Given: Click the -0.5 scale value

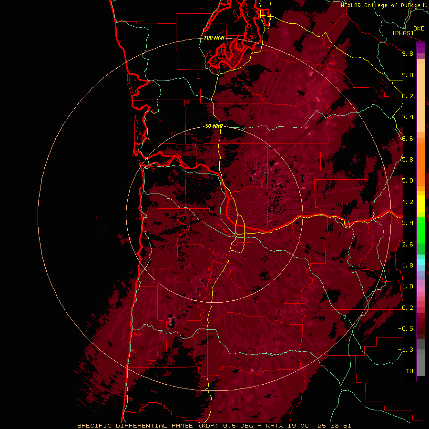Looking at the screenshot, I should 406,329.
